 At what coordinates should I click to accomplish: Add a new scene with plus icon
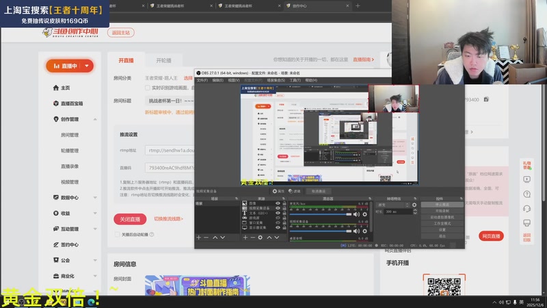click(x=198, y=238)
